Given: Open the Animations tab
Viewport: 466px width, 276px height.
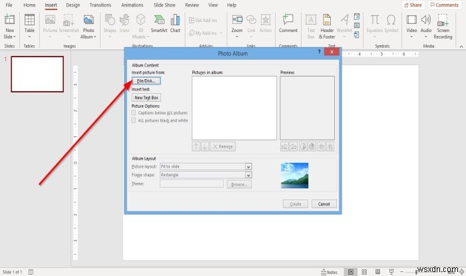Looking at the screenshot, I should pos(132,5).
